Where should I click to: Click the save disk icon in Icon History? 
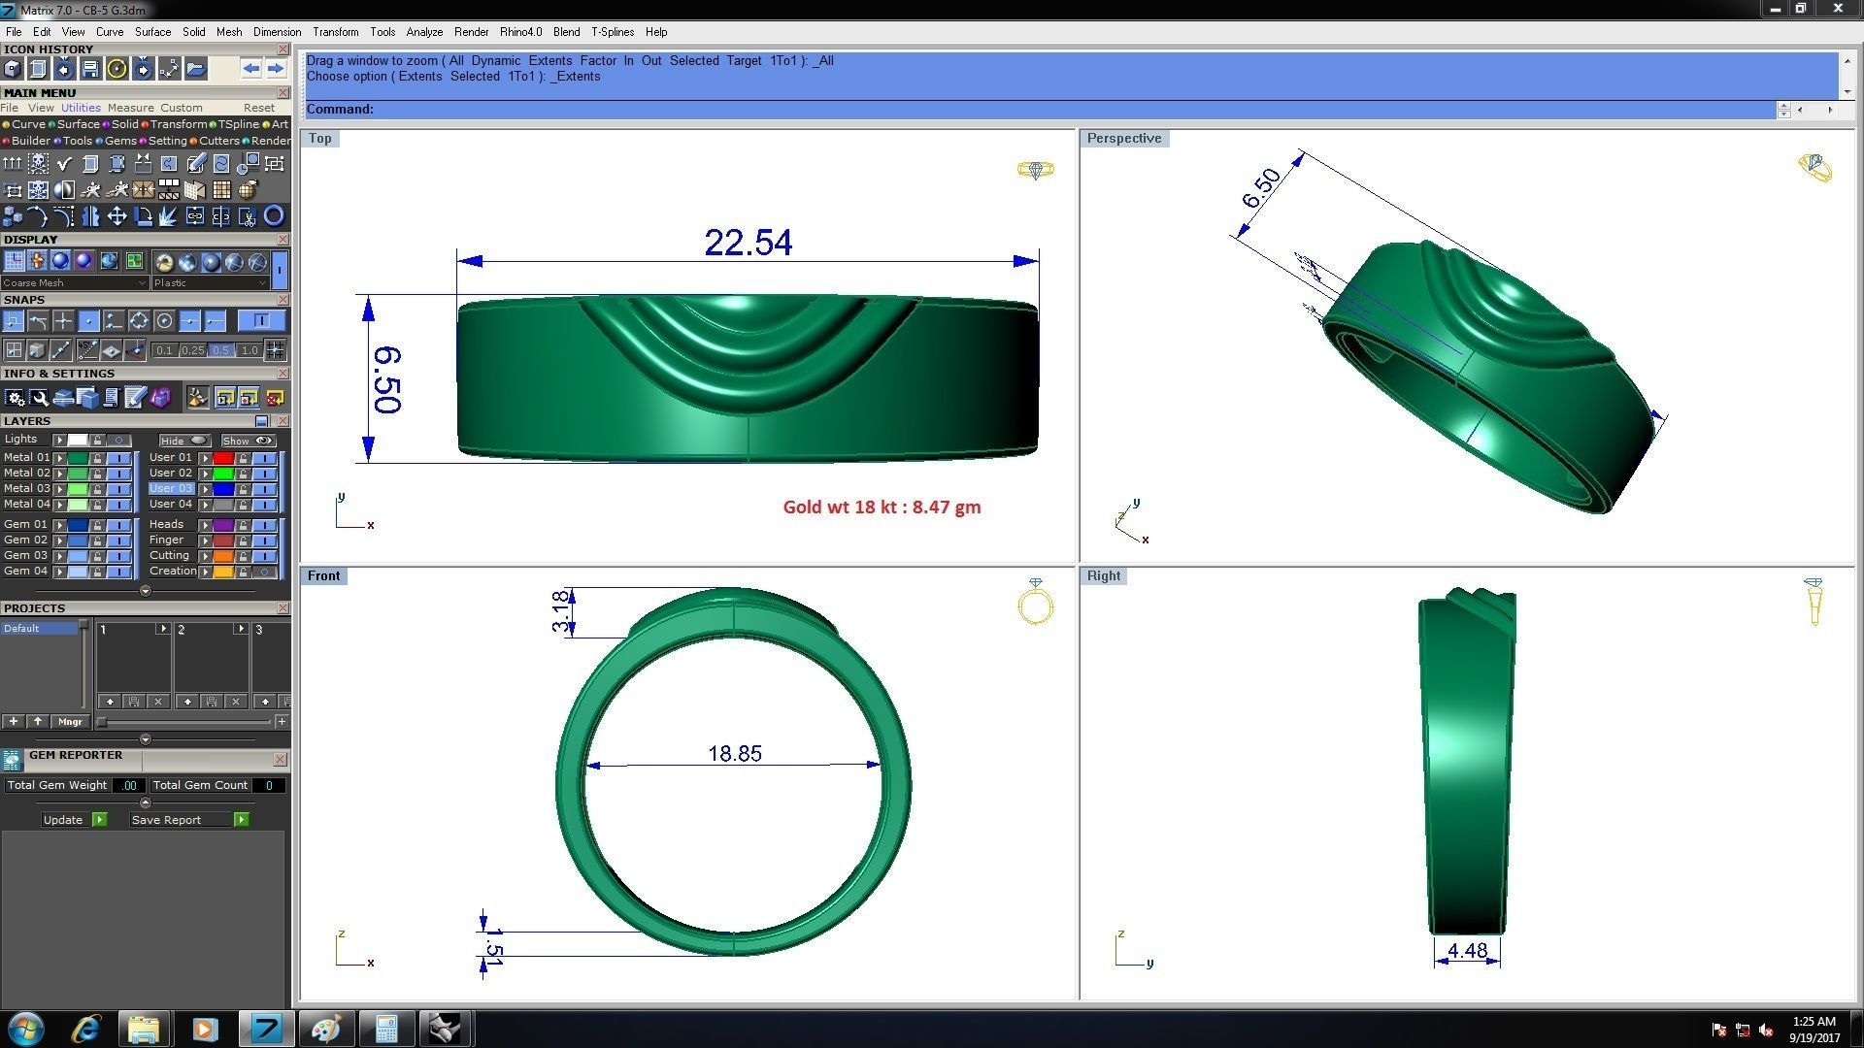[89, 69]
